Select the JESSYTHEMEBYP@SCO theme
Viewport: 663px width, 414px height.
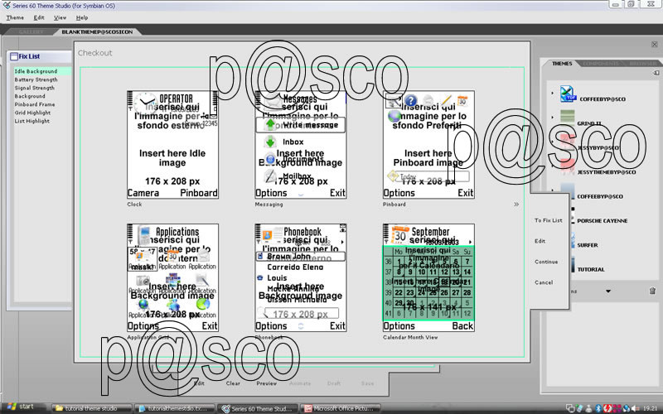pos(607,172)
